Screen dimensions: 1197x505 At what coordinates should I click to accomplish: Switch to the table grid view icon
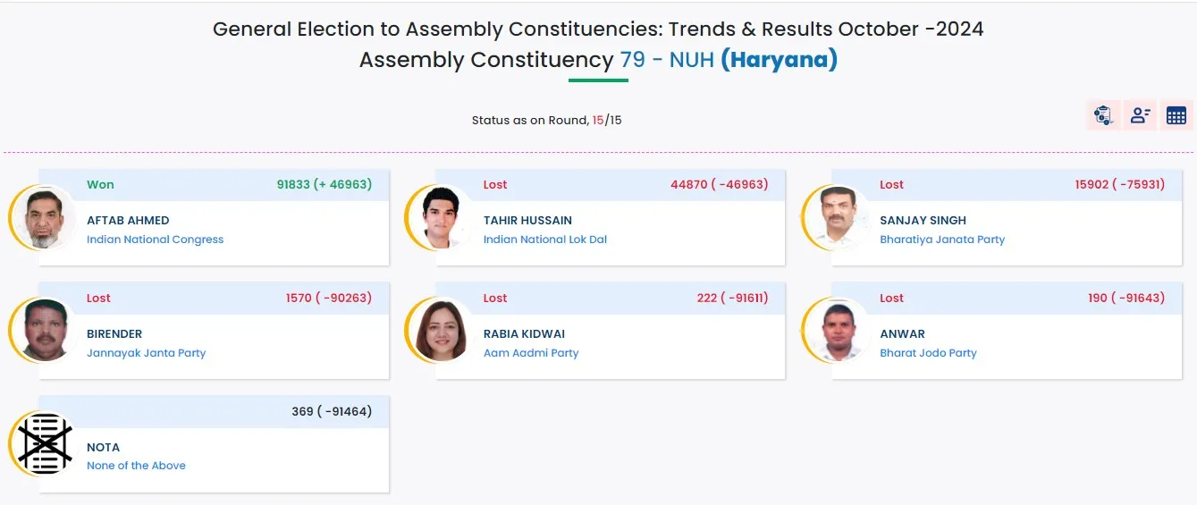tap(1176, 115)
